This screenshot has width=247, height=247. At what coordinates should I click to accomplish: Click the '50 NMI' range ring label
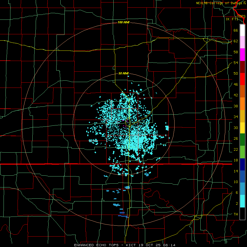(123, 73)
